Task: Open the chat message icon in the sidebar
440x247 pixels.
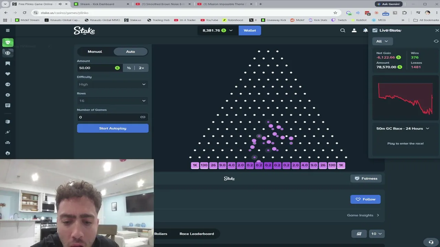Action: (8, 105)
